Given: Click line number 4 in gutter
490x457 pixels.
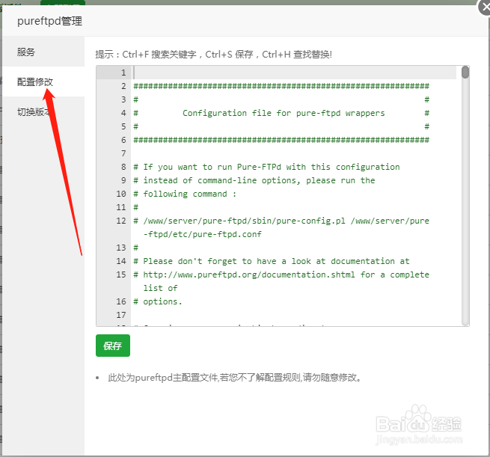Looking at the screenshot, I should tap(123, 113).
